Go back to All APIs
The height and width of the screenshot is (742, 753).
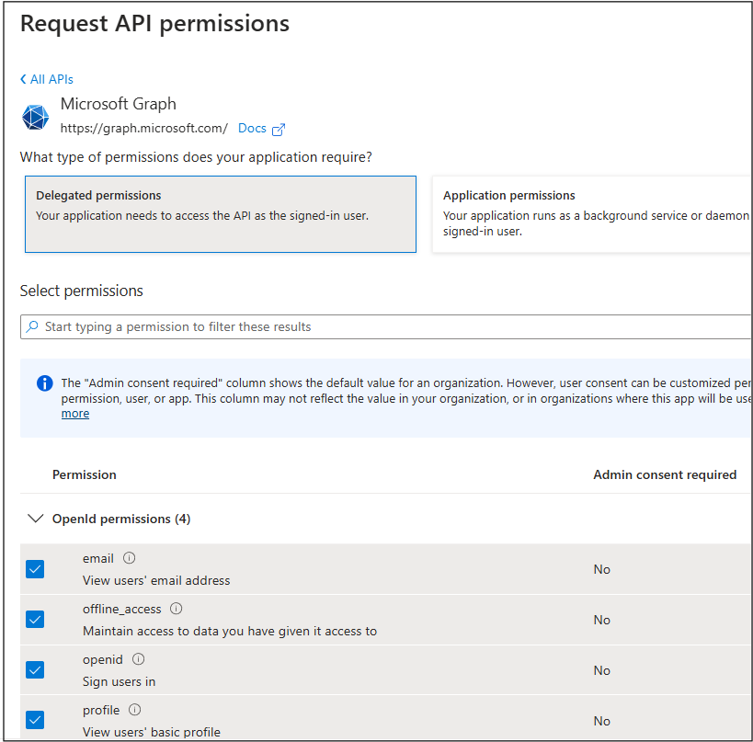[x=47, y=79]
